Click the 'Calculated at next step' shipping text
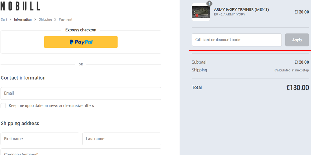Screen dimensions: 311x155 tap(292, 70)
